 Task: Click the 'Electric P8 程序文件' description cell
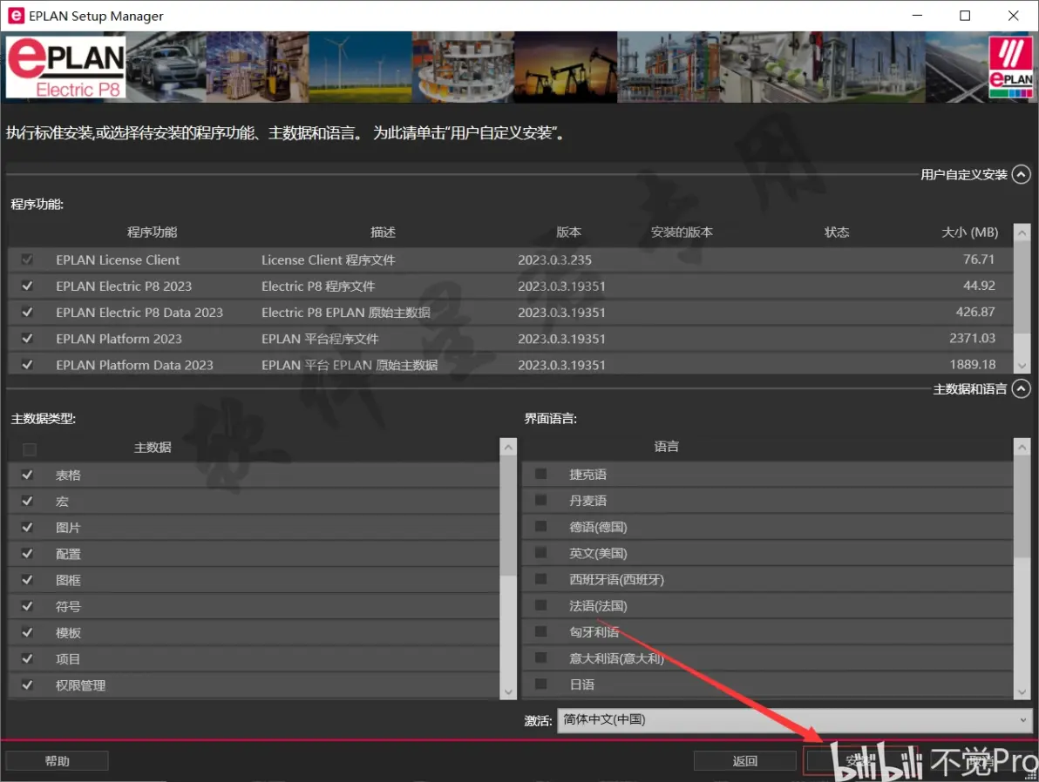318,286
